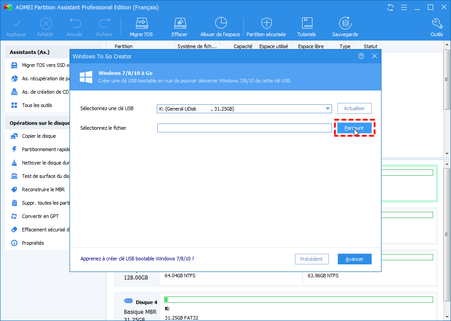Open Tous les outils in sidebar
Screen dimensions: 451x321
click(x=37, y=105)
